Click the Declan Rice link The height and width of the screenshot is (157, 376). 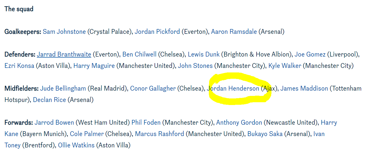[49, 100]
